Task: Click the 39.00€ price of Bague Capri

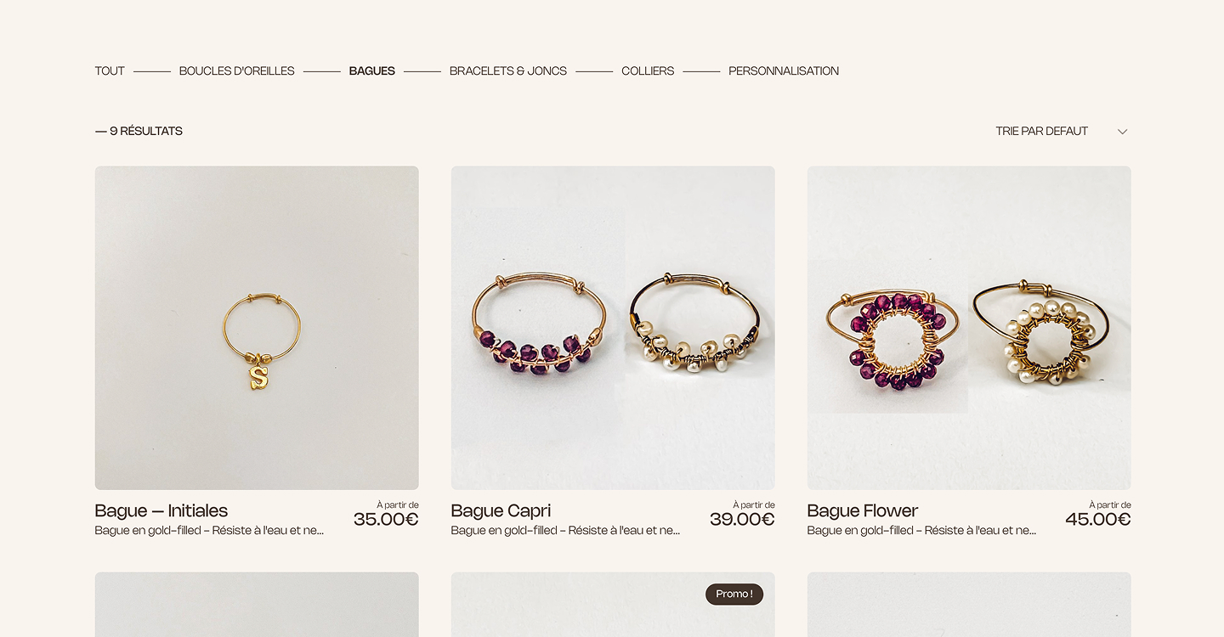Action: coord(742,520)
